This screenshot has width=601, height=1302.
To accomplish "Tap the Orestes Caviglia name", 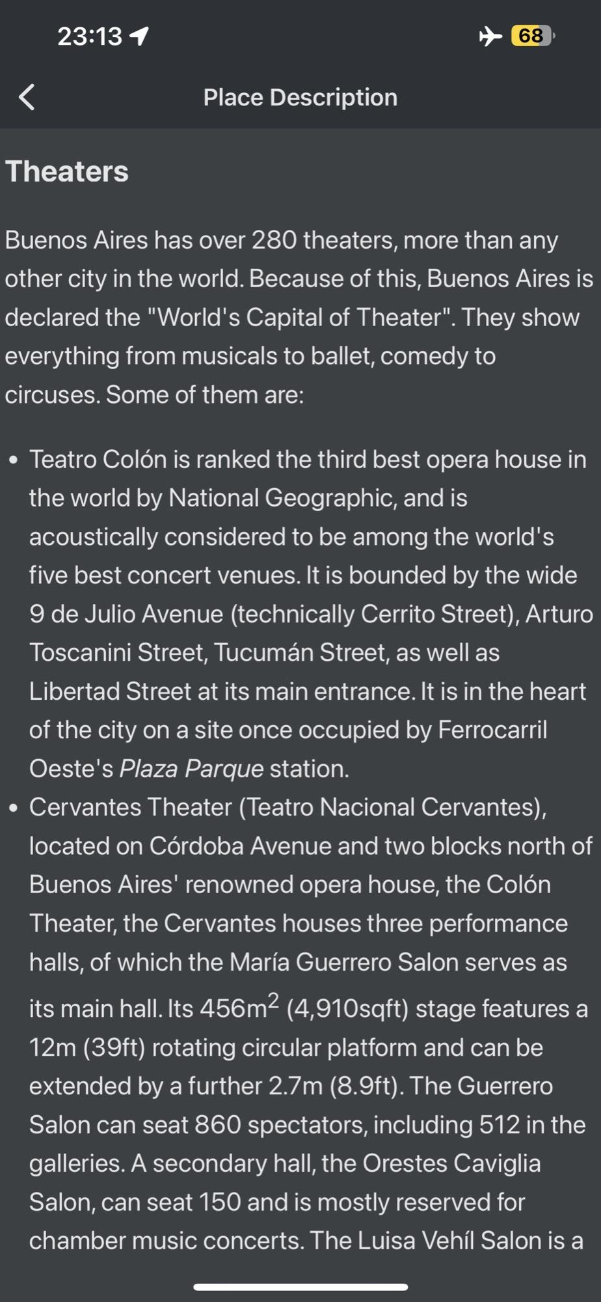I will click(x=451, y=1163).
